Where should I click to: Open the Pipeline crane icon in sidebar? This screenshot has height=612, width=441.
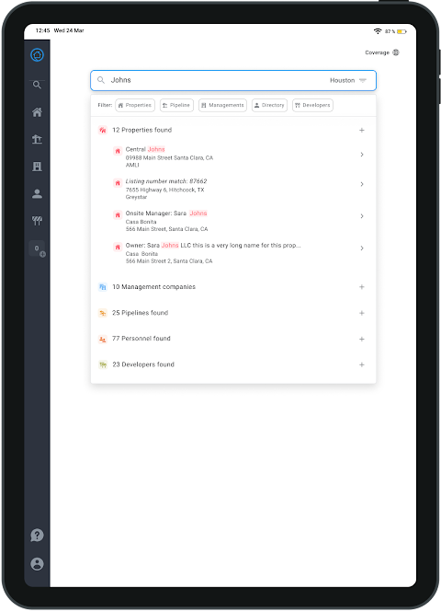(37, 139)
